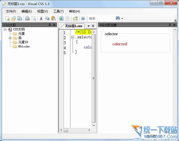Pin the CSS大纲 panel
This screenshot has height=141, width=179.
coord(50,25)
